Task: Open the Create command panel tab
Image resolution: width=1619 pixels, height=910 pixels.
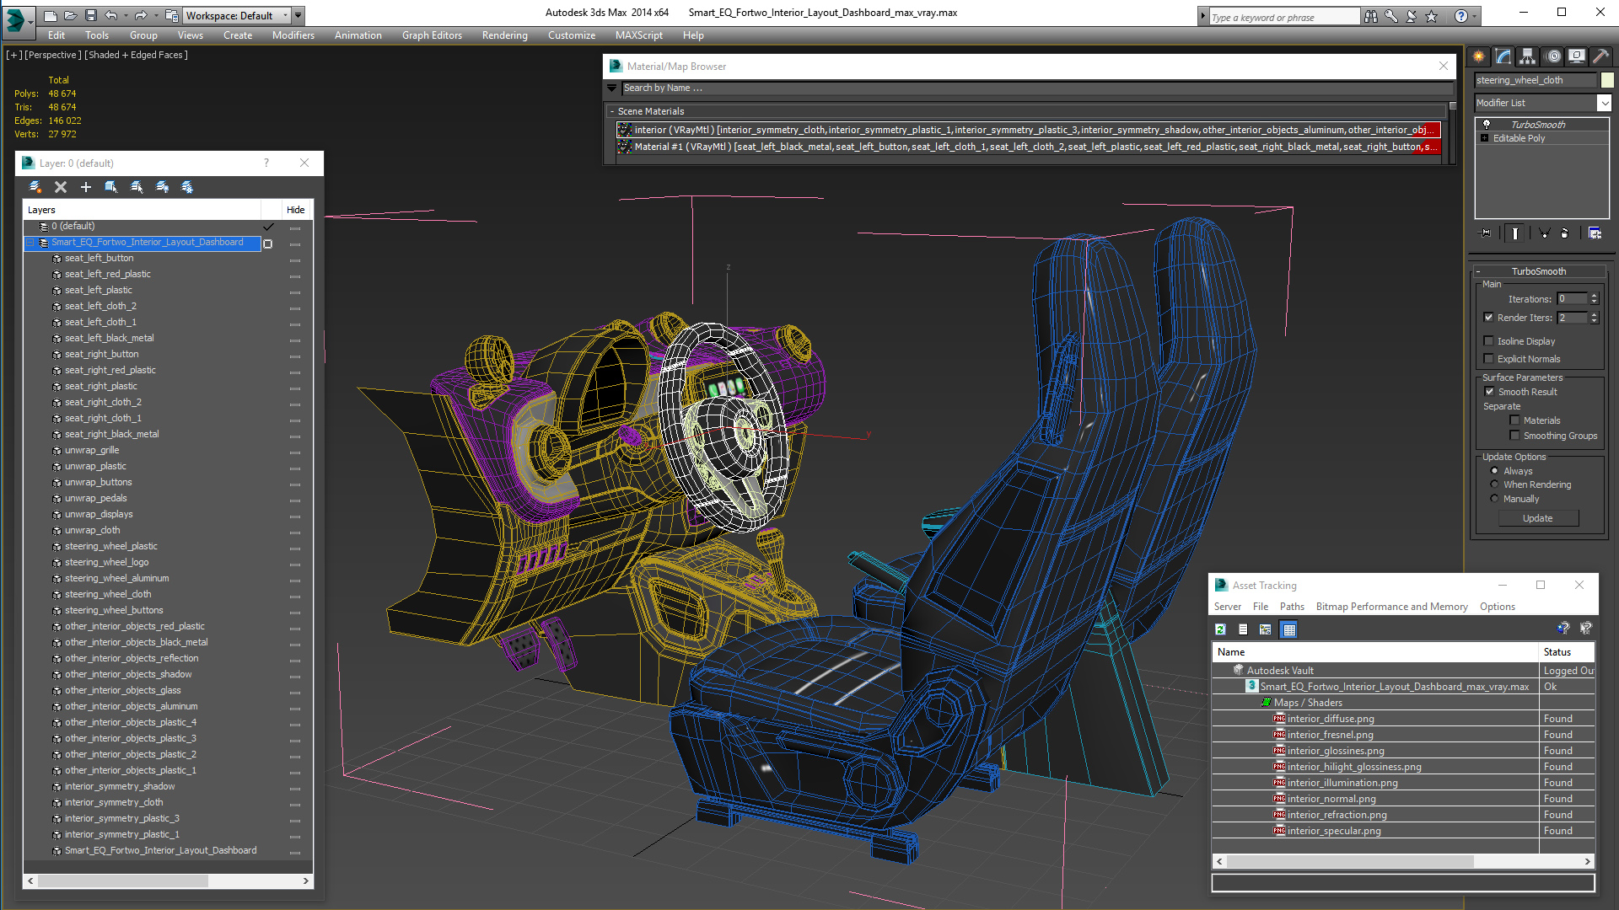Action: pyautogui.click(x=1479, y=56)
